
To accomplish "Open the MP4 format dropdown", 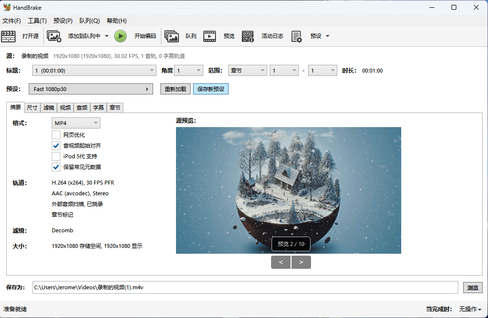I will coord(76,123).
